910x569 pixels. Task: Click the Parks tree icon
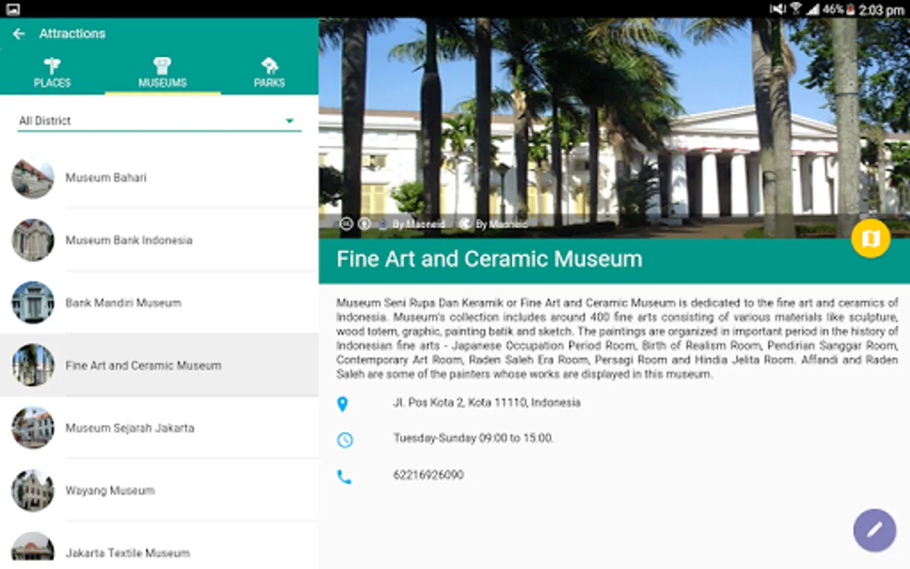coord(270,64)
